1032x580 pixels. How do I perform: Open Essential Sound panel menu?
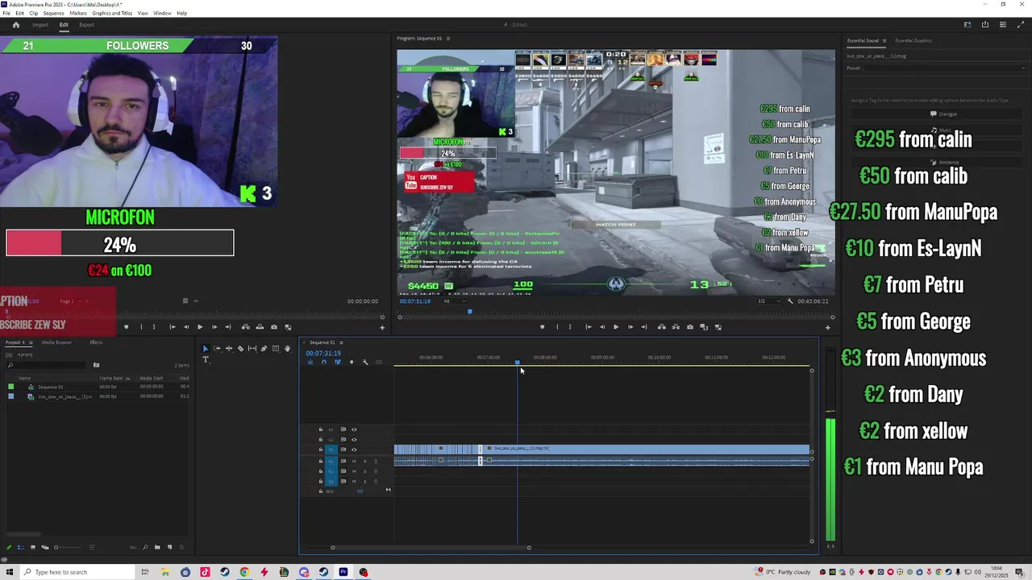pos(884,40)
